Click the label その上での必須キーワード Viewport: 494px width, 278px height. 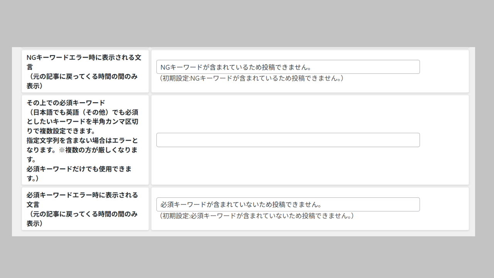[66, 103]
